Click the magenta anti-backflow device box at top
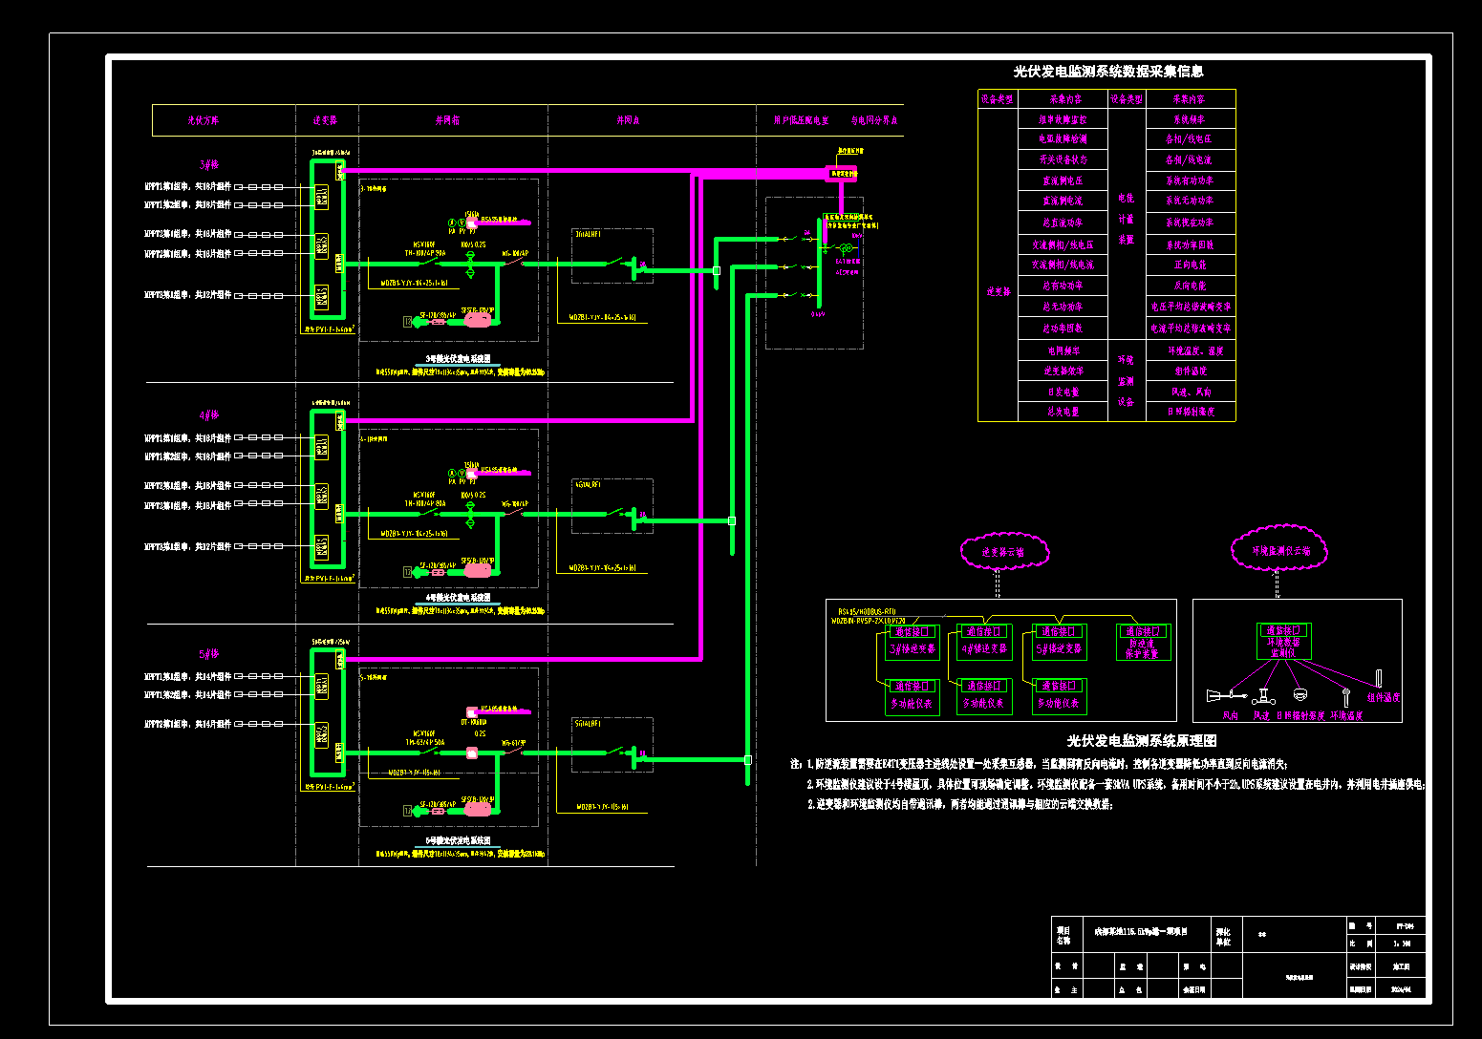The image size is (1482, 1039). click(842, 173)
